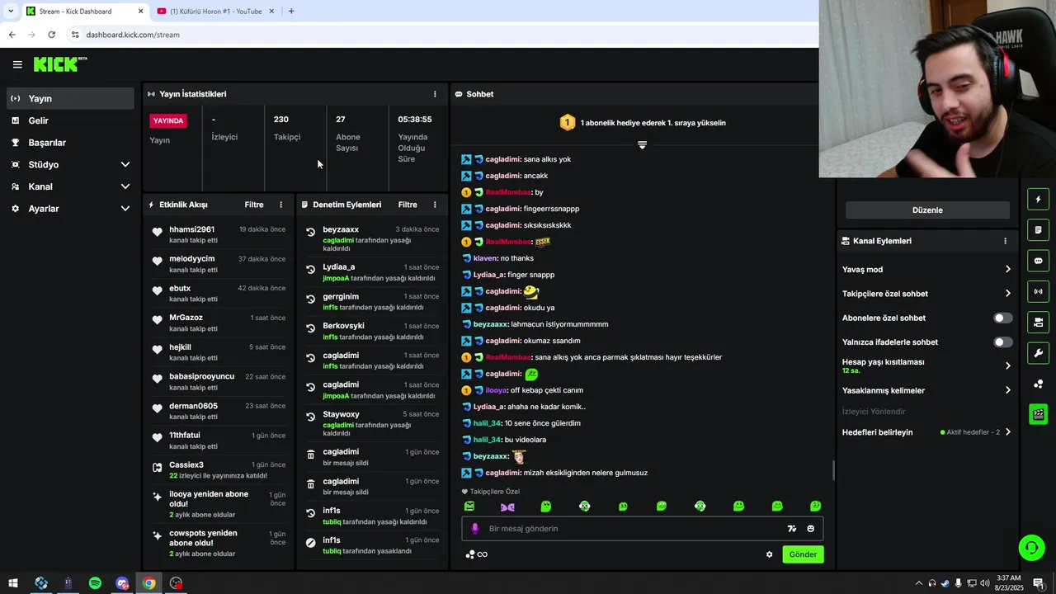The image size is (1056, 594).
Task: Click 230 Takipçi stat
Action: (x=288, y=128)
